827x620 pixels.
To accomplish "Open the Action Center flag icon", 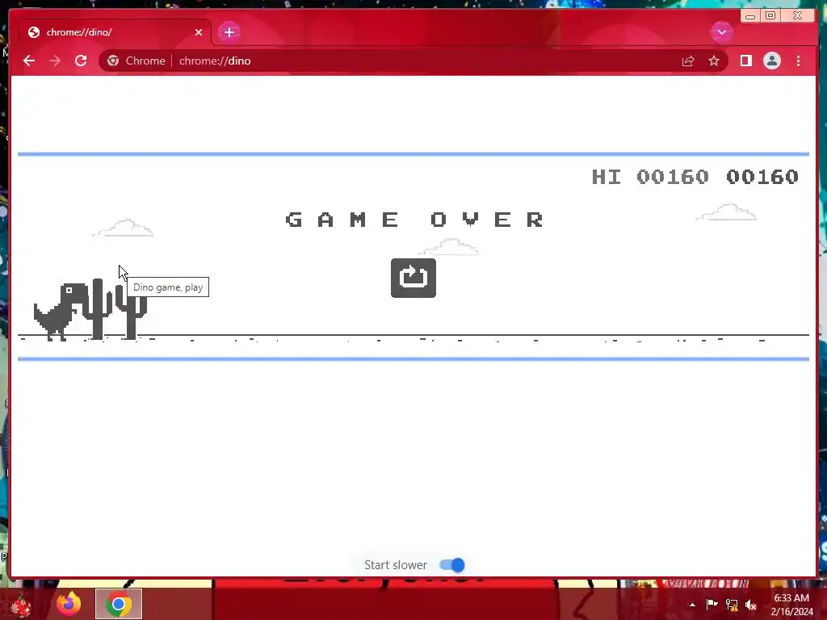I will tap(712, 605).
